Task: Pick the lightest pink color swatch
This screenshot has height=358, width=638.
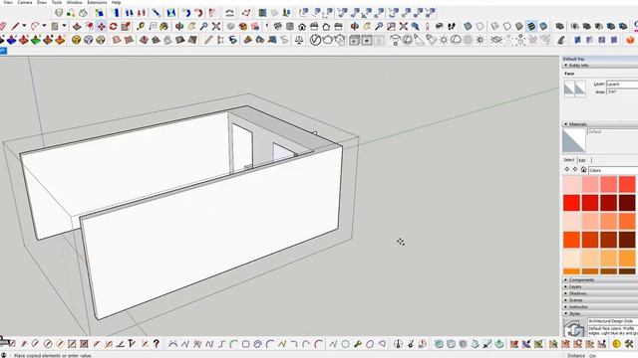Action: tap(571, 184)
